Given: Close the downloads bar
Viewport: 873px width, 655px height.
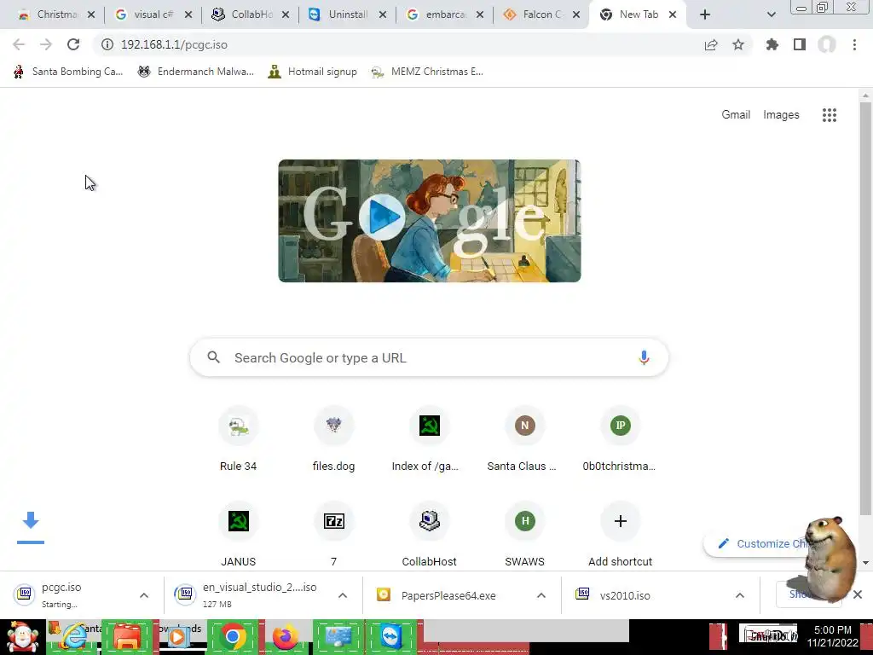Looking at the screenshot, I should (x=858, y=594).
